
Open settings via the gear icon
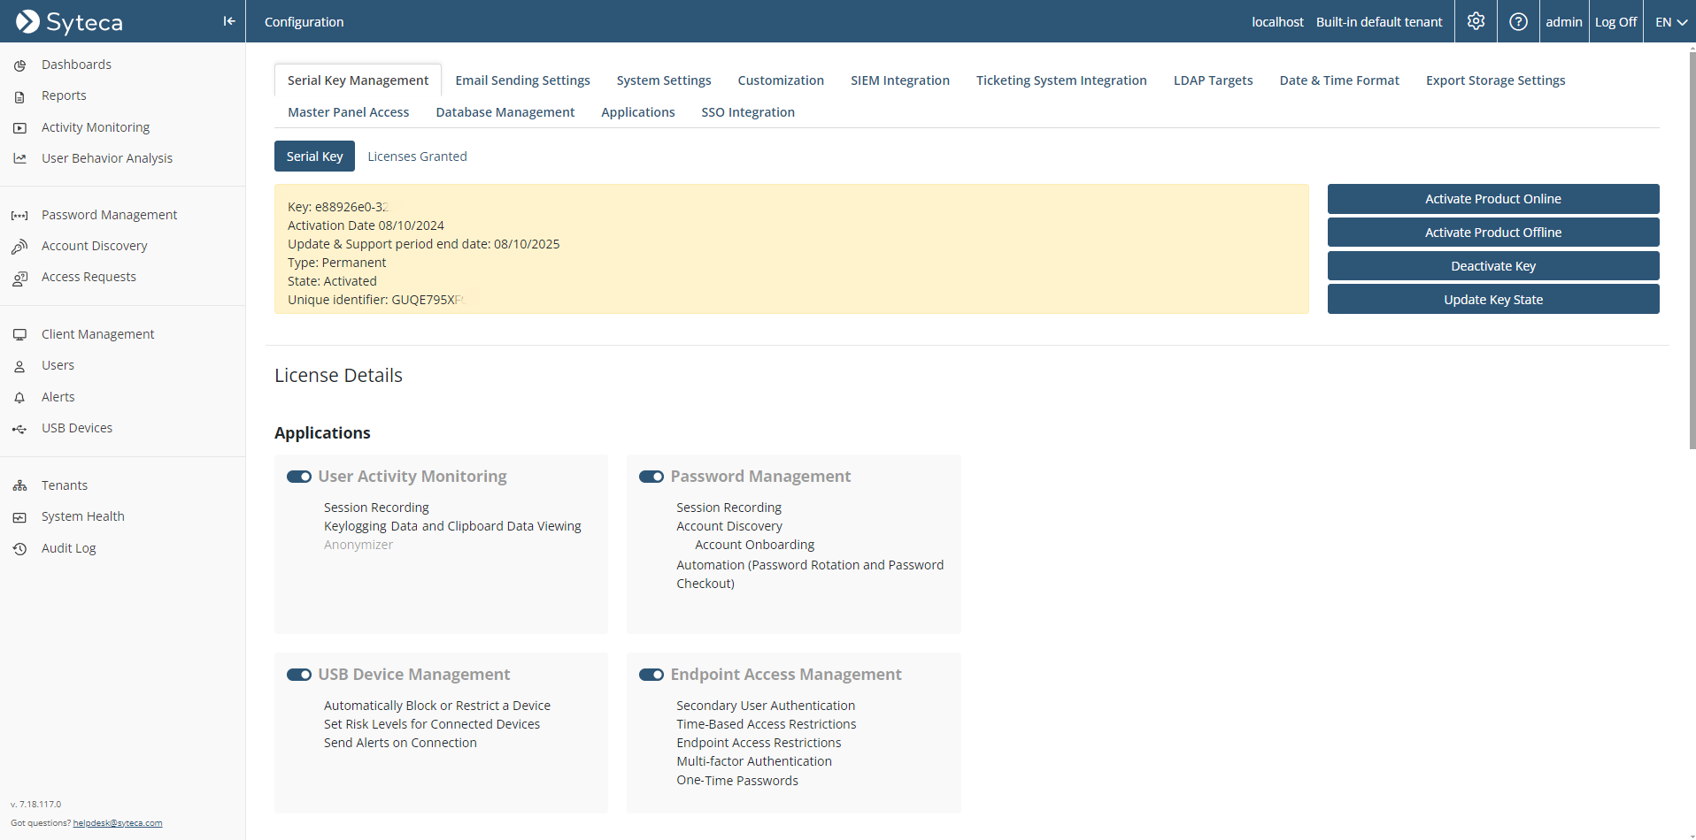(1476, 21)
